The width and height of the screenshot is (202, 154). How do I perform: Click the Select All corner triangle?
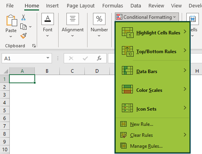tap(6, 71)
